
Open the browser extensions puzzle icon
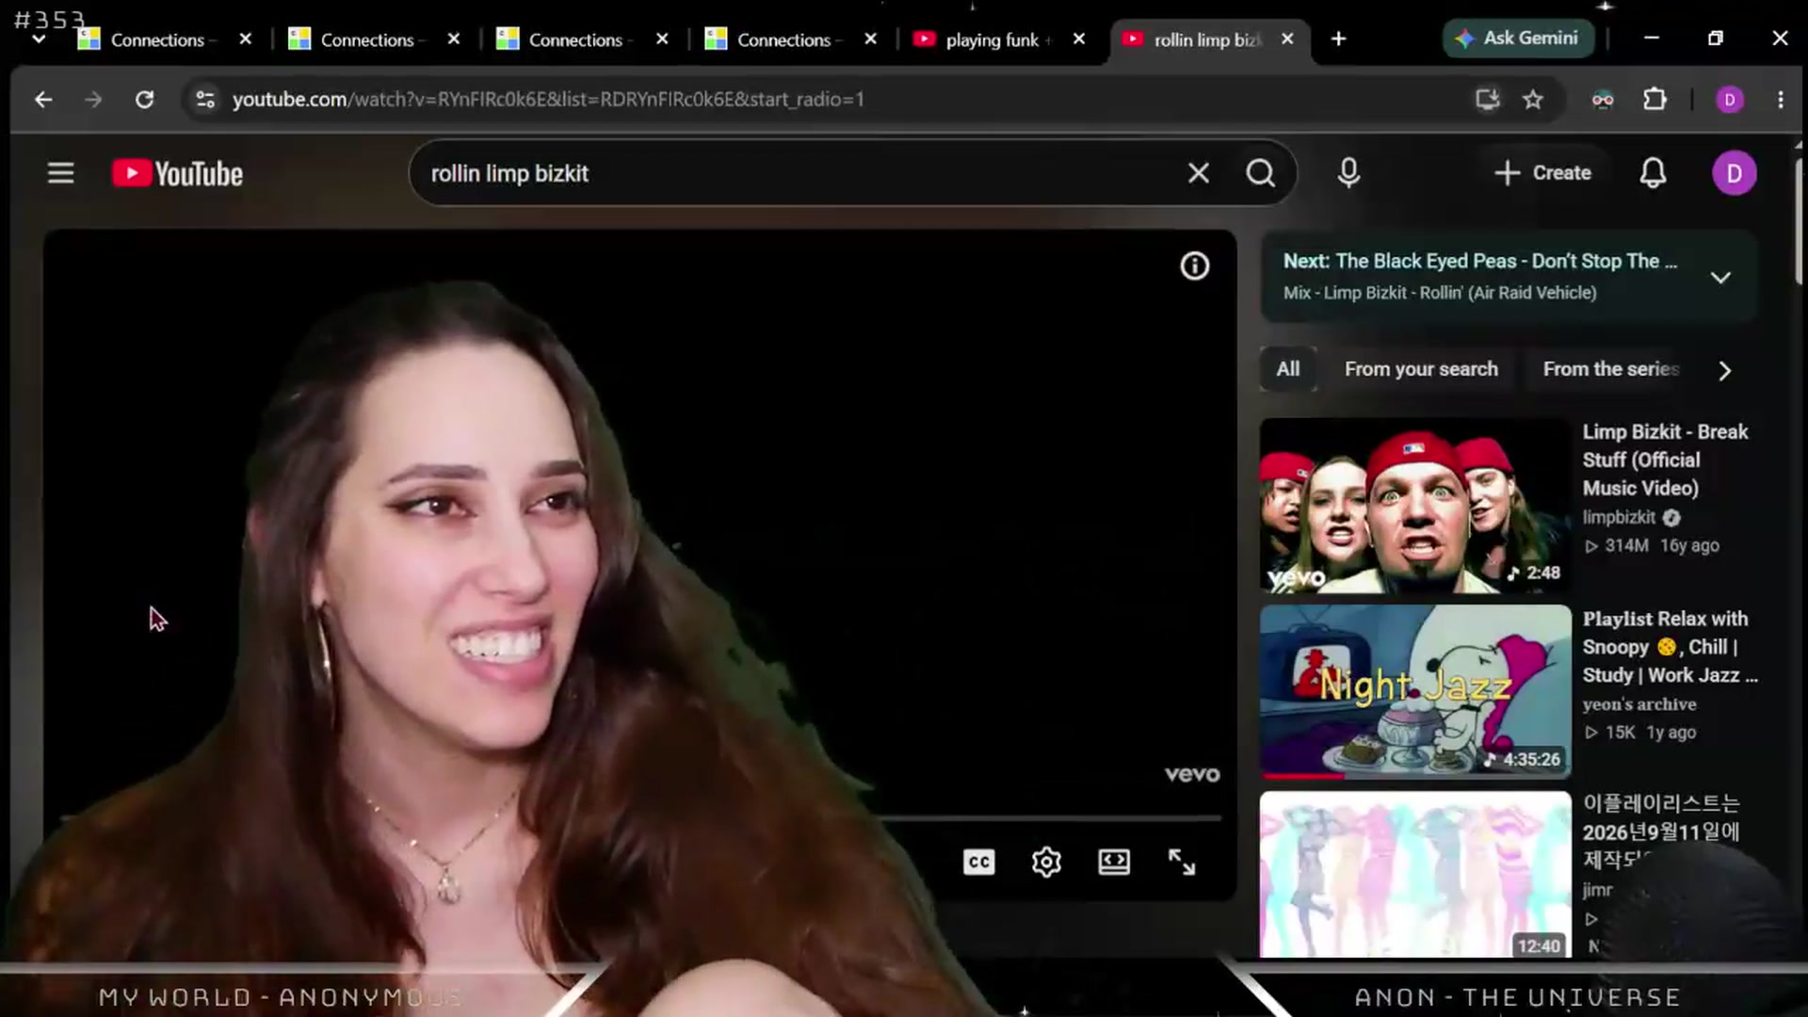click(x=1655, y=99)
